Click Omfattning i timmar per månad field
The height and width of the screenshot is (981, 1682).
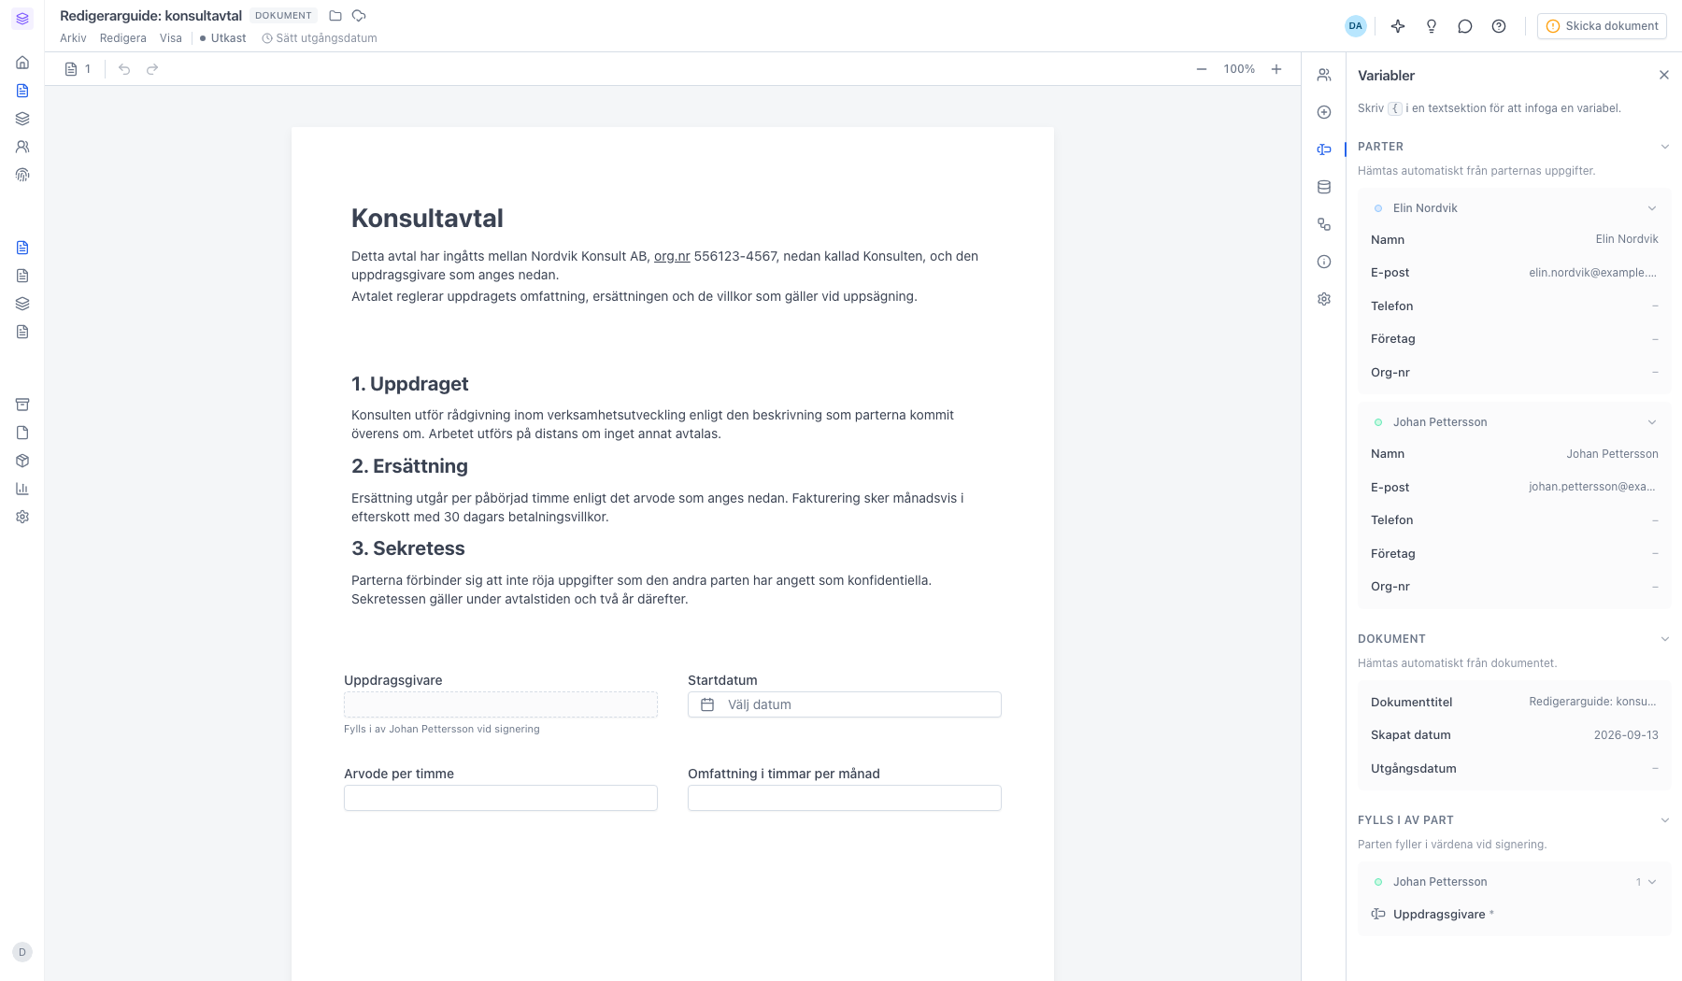point(845,798)
